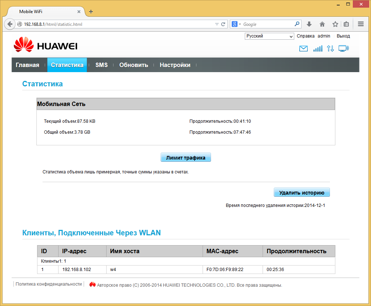371x306 pixels.
Task: Click the Клиенты1: 1 row
Action: (x=186, y=261)
